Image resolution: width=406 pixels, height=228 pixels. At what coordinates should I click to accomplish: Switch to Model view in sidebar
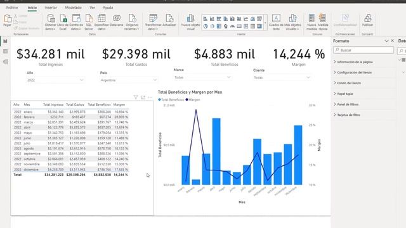pyautogui.click(x=6, y=62)
